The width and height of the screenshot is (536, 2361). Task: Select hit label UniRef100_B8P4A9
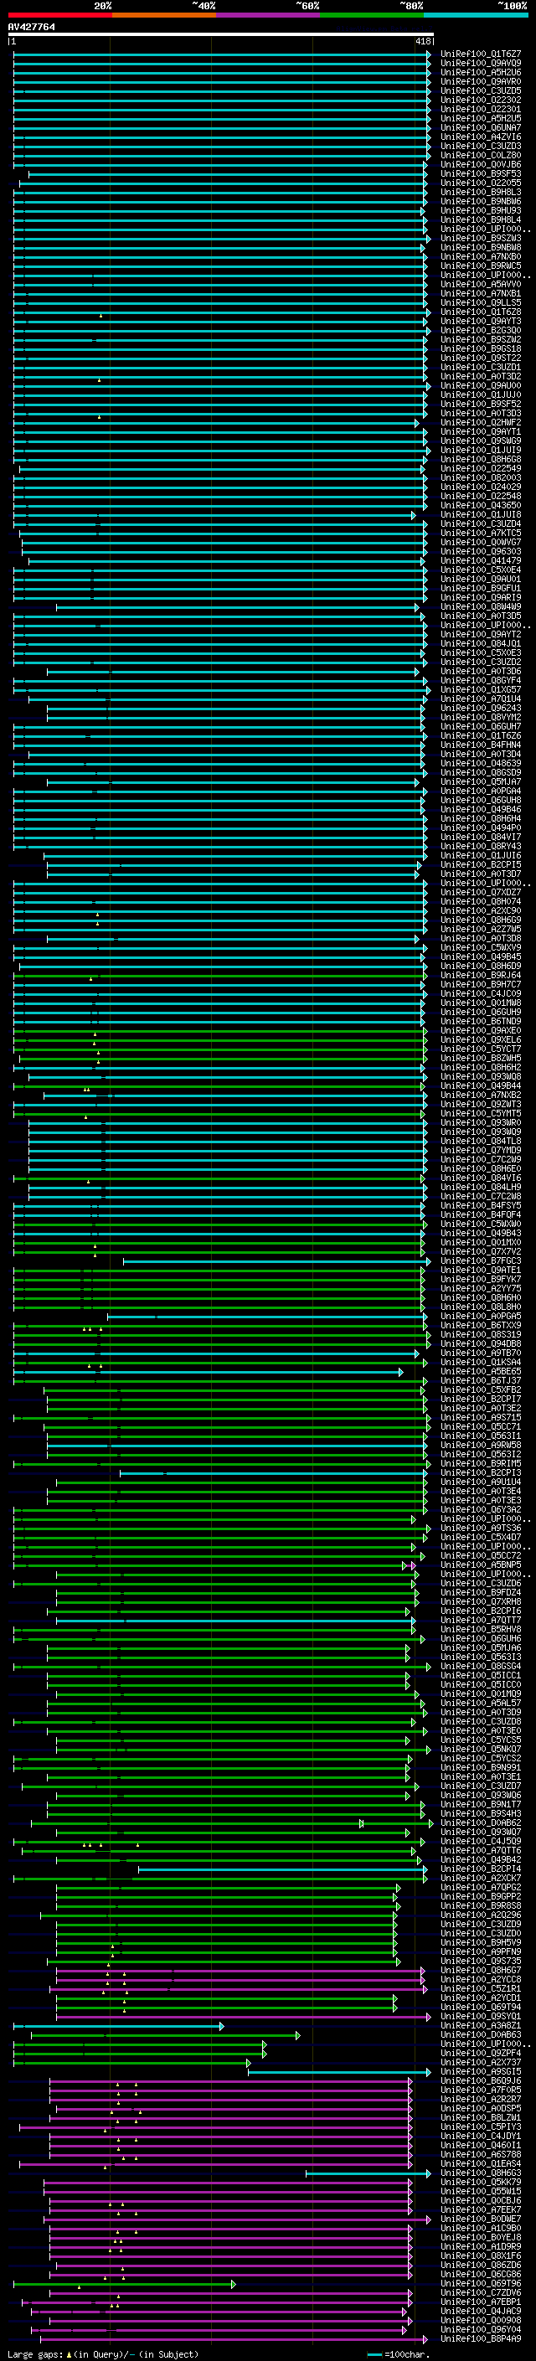pyautogui.click(x=480, y=2339)
